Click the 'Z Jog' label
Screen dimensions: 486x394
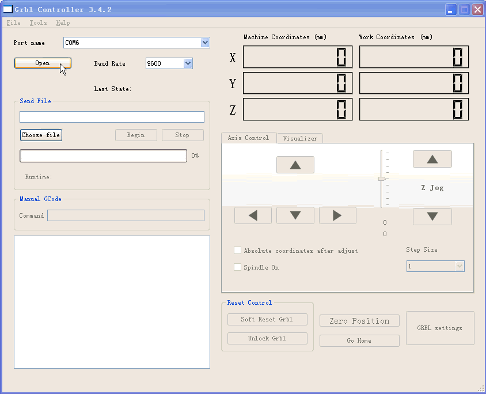click(432, 188)
